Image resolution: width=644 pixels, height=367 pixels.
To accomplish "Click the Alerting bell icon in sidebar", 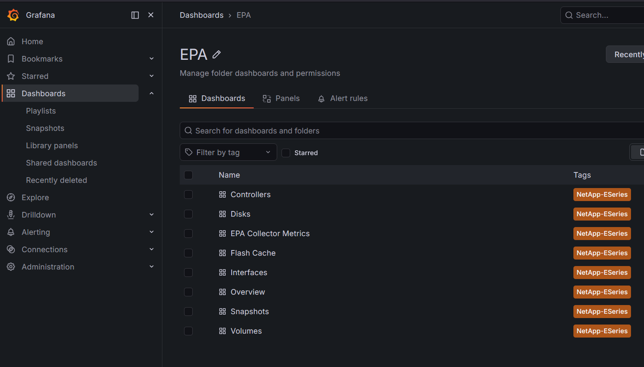I will [x=11, y=232].
